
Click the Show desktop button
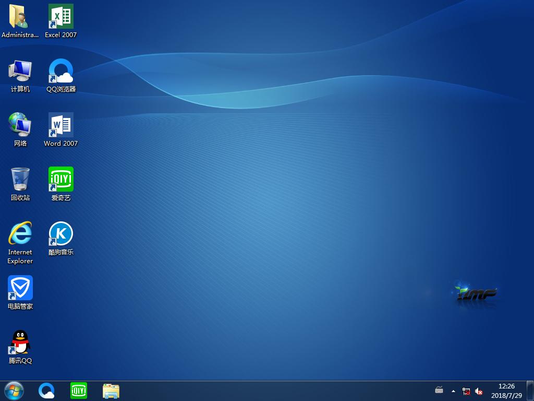tap(530, 391)
